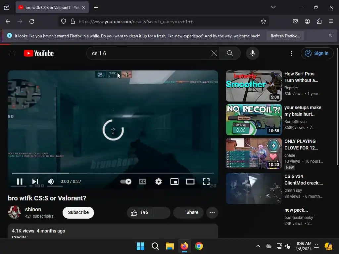Viewport: 339px width, 254px height.
Task: Dismiss the Firefox refresh notification bar
Action: (330, 35)
